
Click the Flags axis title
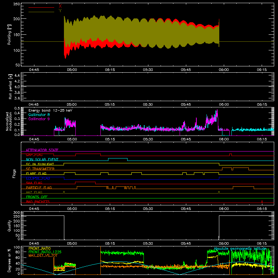(14, 173)
